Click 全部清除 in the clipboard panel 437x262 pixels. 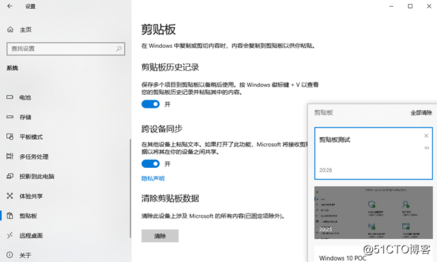[421, 113]
